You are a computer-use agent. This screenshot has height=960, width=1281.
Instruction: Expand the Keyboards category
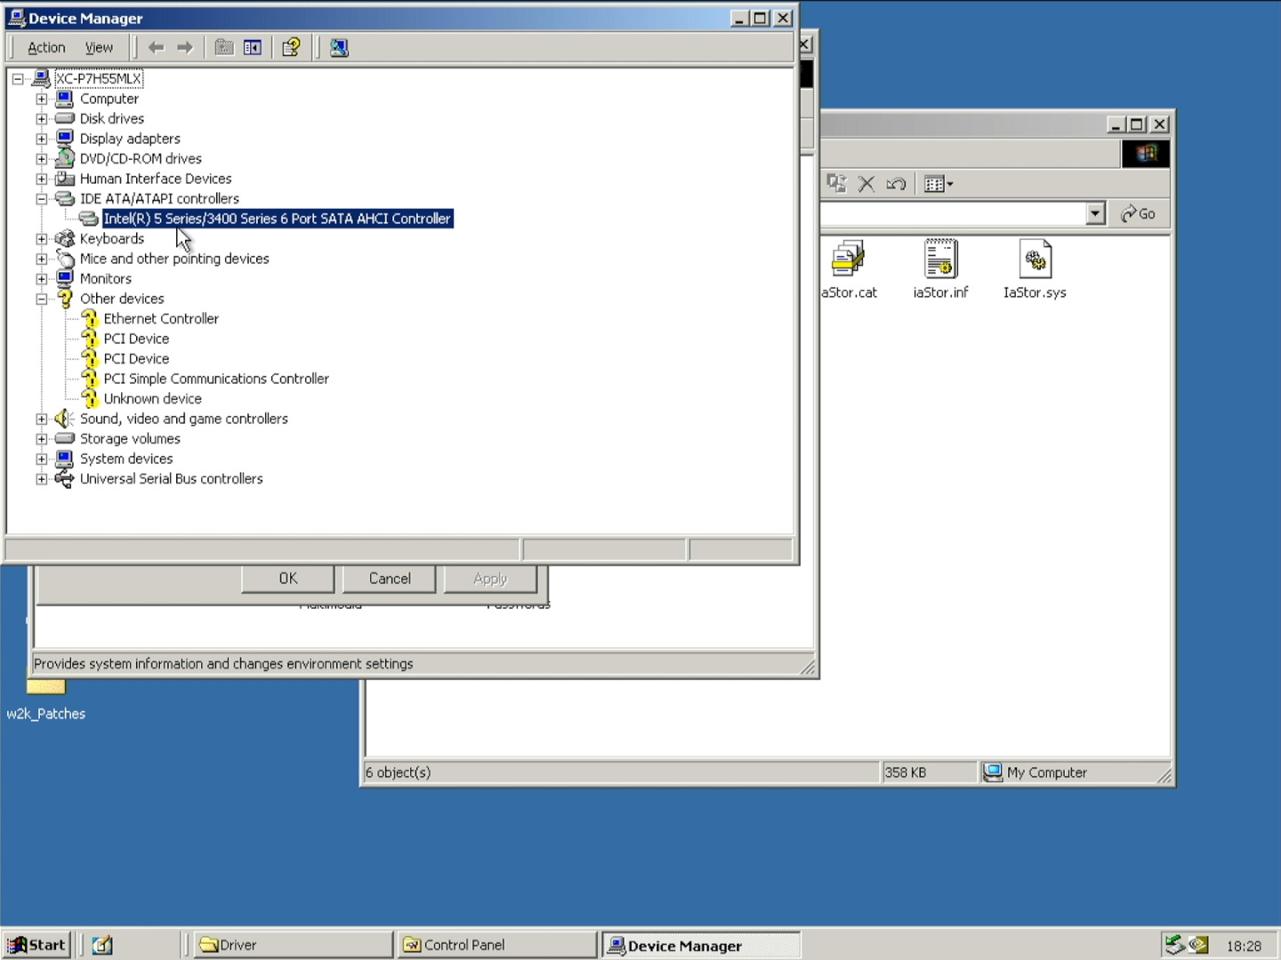click(42, 239)
